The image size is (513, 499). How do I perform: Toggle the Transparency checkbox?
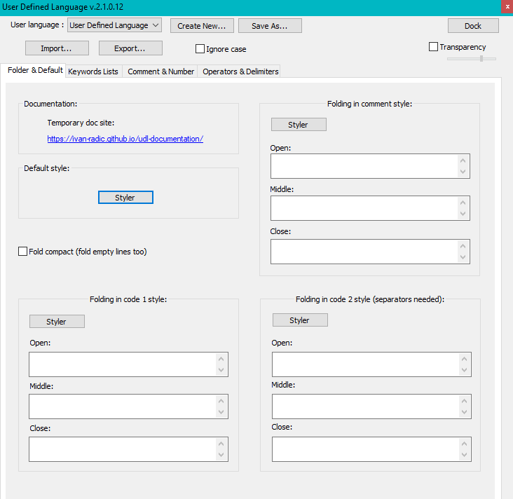click(x=434, y=47)
